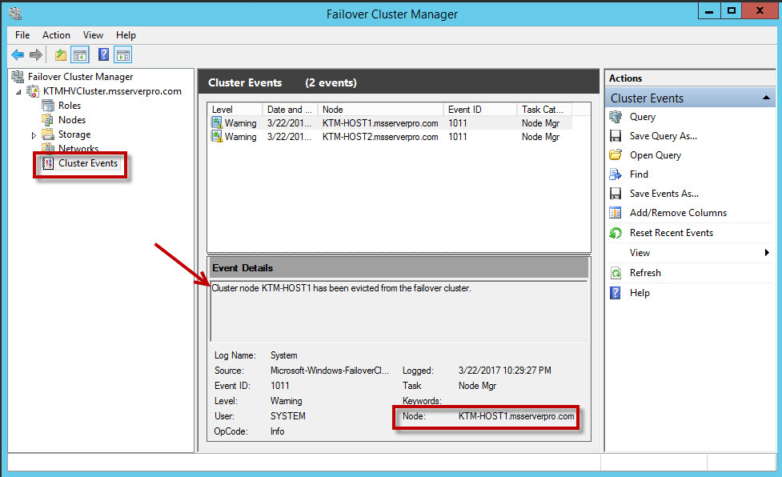Image resolution: width=782 pixels, height=477 pixels.
Task: Click the Open Query folder icon
Action: 616,154
